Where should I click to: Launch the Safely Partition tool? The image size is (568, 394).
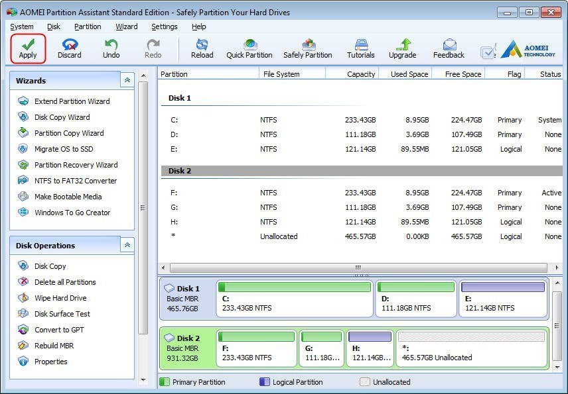click(x=308, y=48)
